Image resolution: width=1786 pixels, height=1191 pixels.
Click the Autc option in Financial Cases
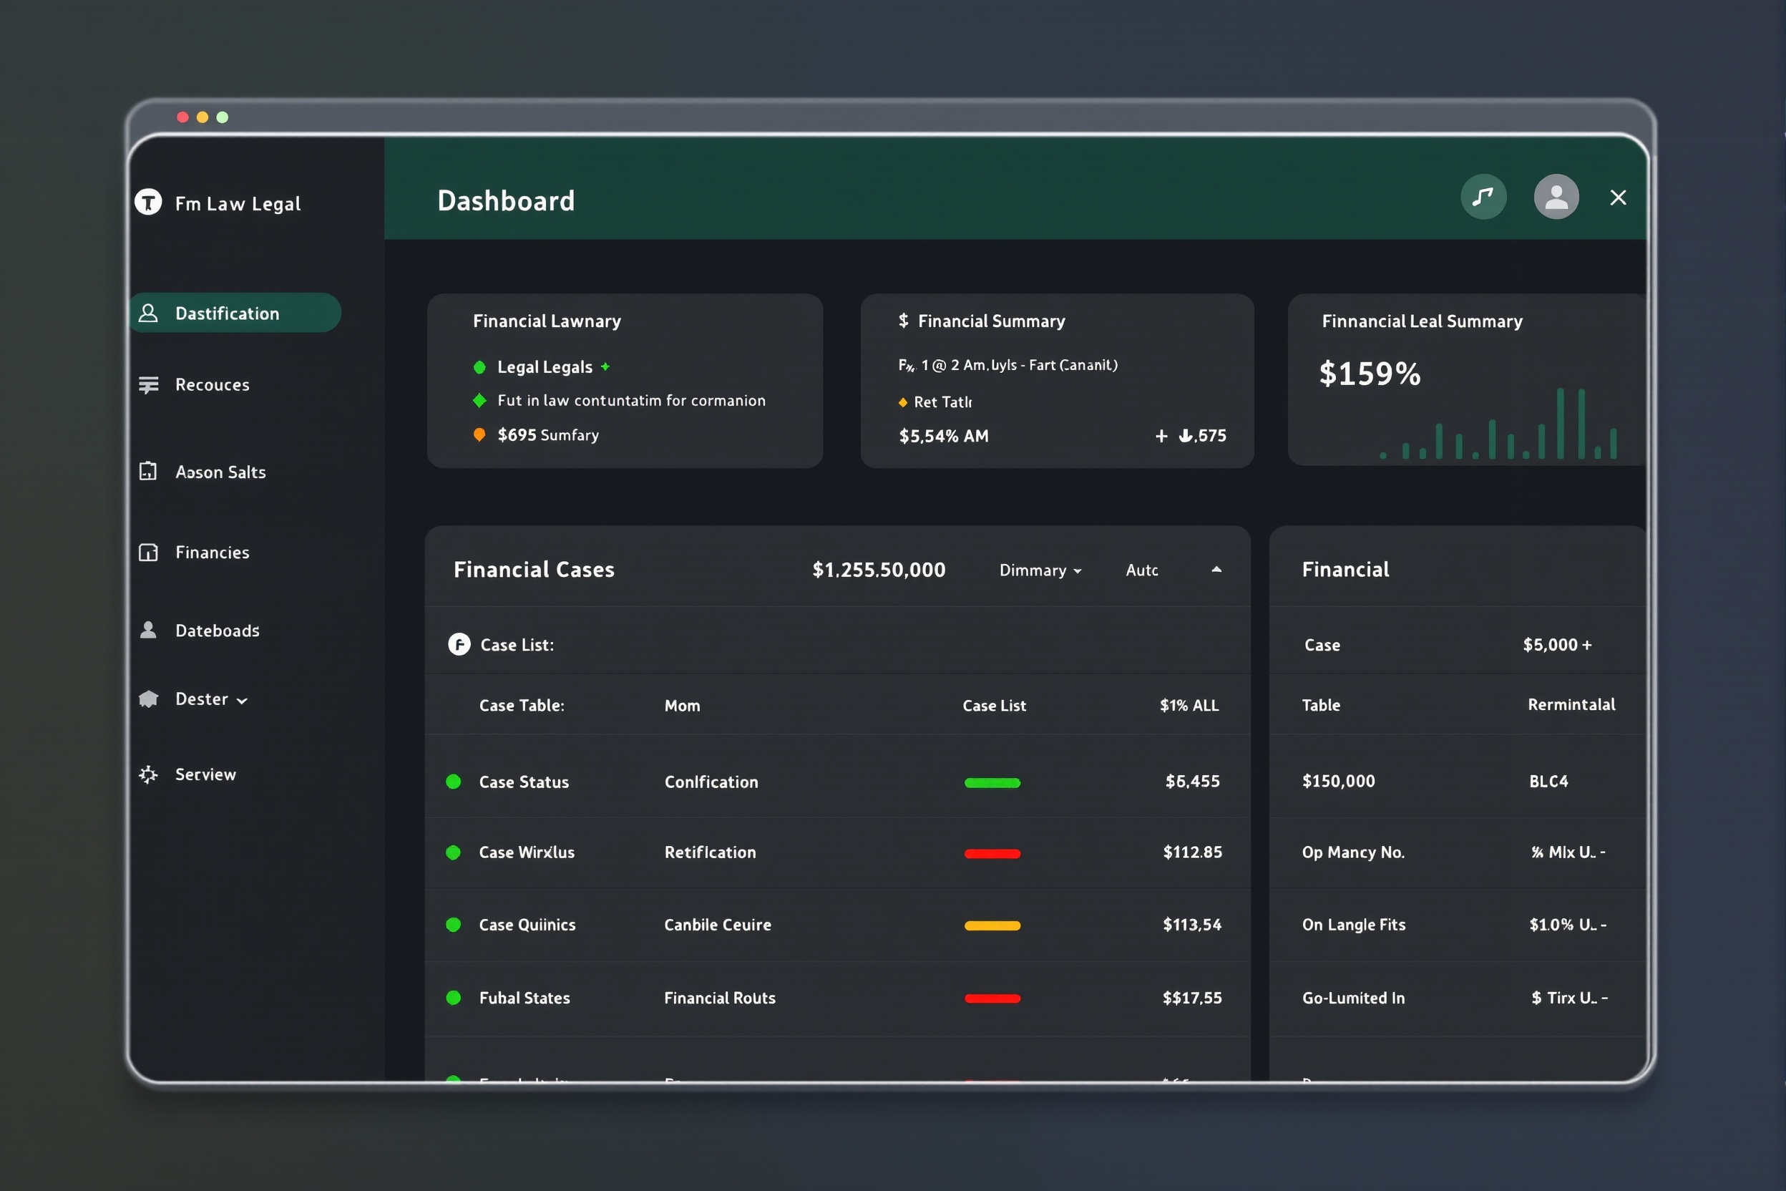[1141, 570]
